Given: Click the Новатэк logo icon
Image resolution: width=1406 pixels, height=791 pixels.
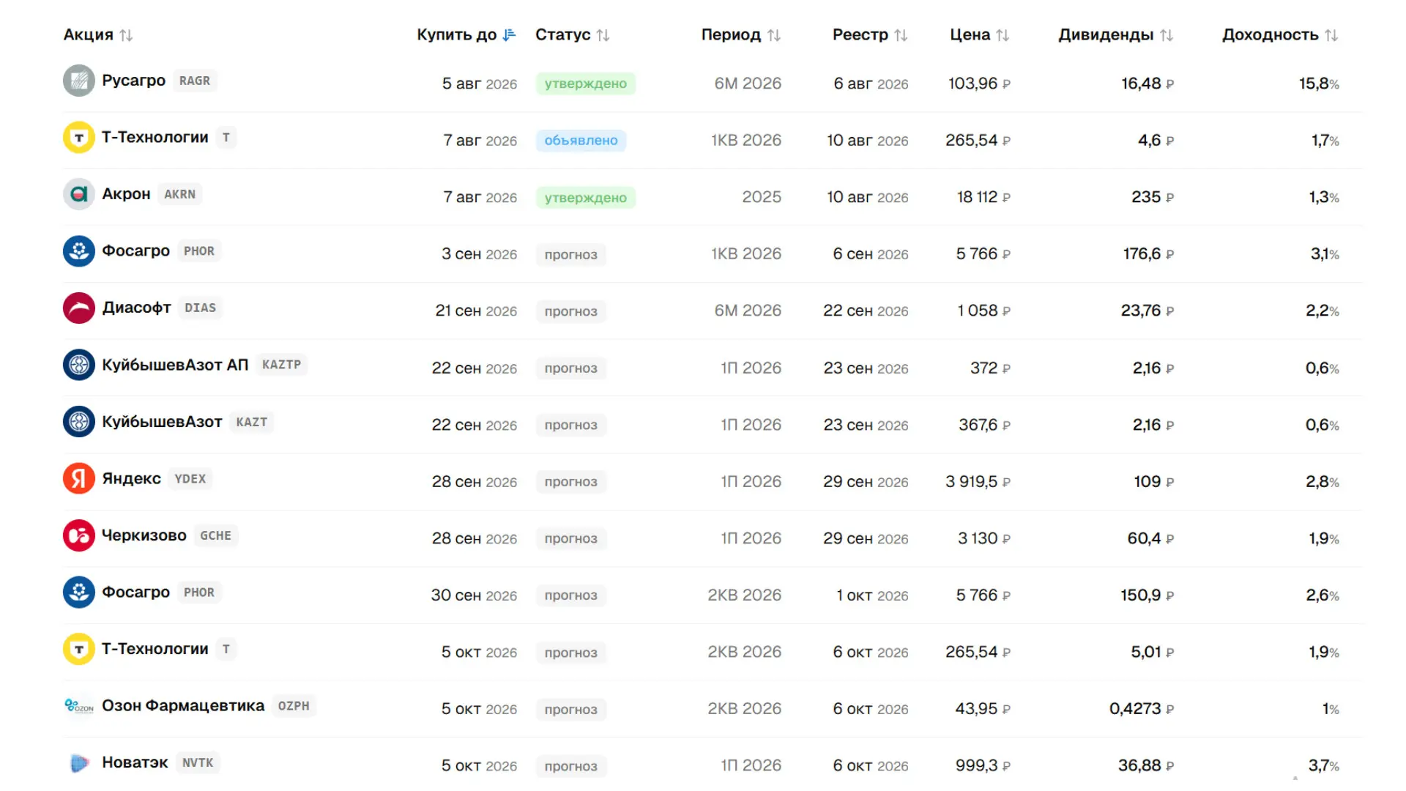Looking at the screenshot, I should click(x=79, y=762).
